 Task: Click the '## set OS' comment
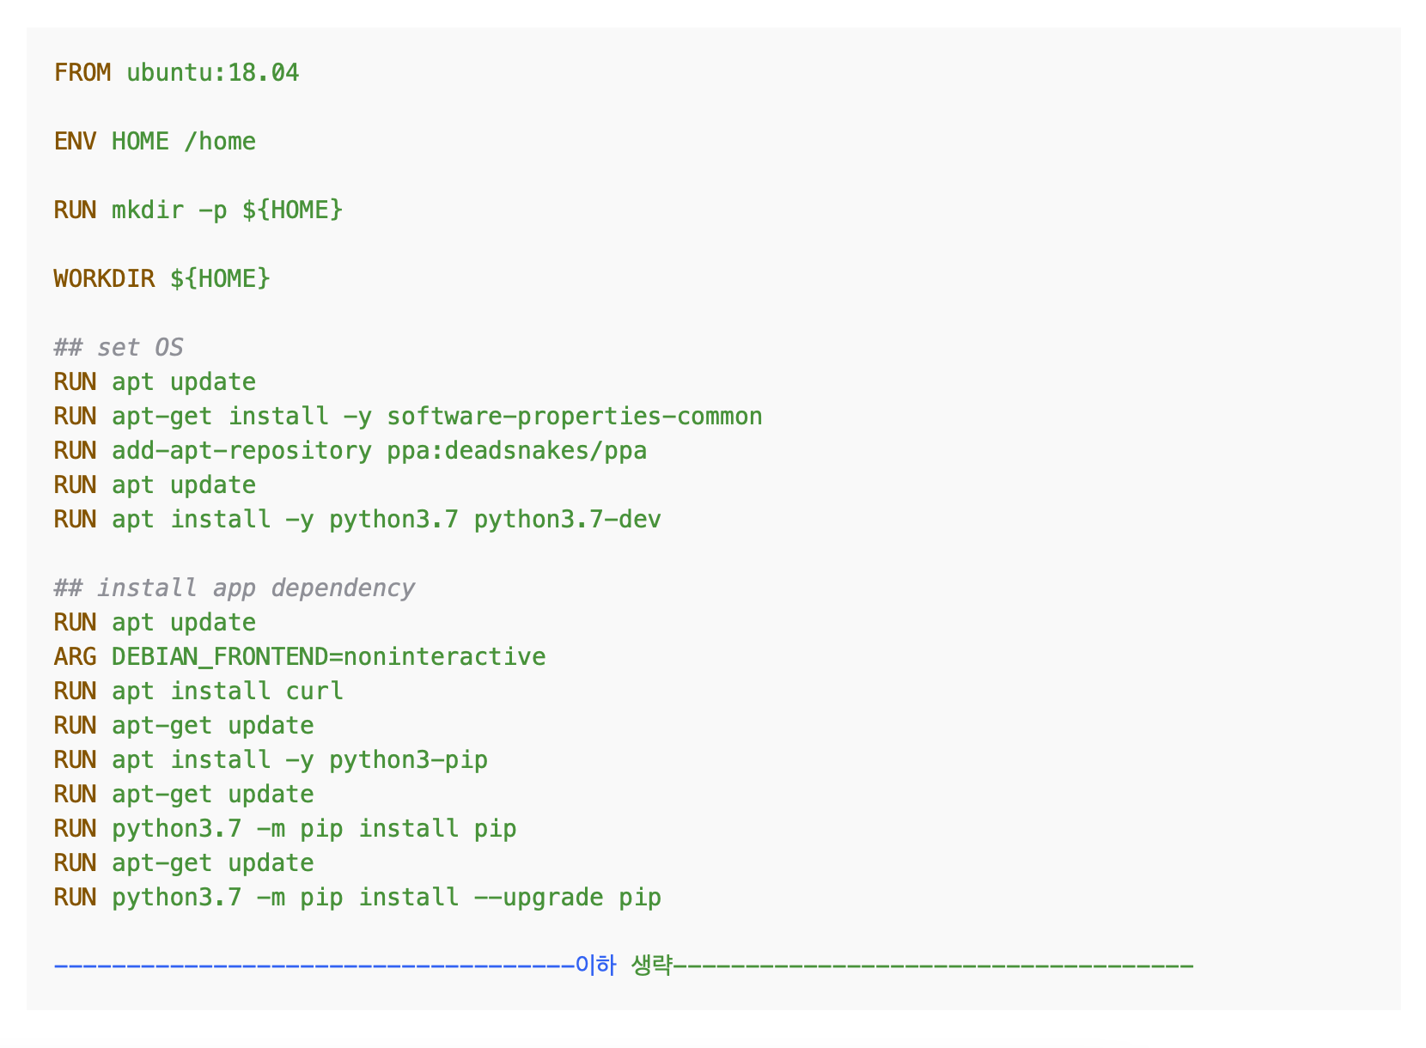click(119, 348)
